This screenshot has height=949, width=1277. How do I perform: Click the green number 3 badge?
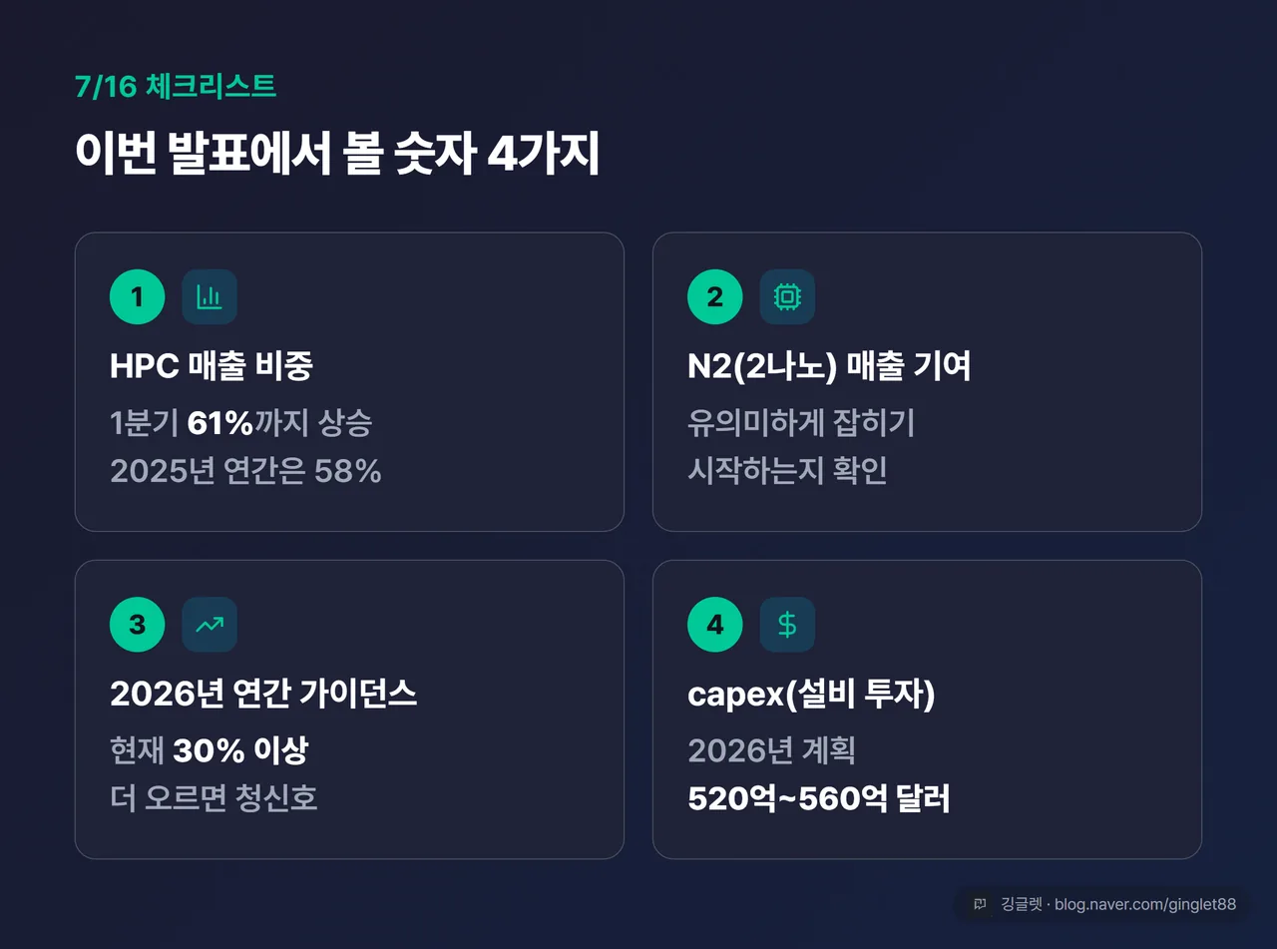[x=137, y=625]
